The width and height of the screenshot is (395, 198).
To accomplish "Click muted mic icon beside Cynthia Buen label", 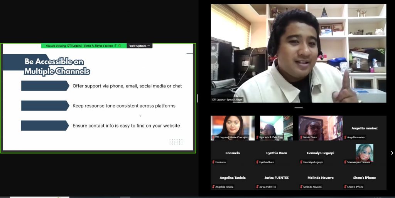I will click(257, 162).
